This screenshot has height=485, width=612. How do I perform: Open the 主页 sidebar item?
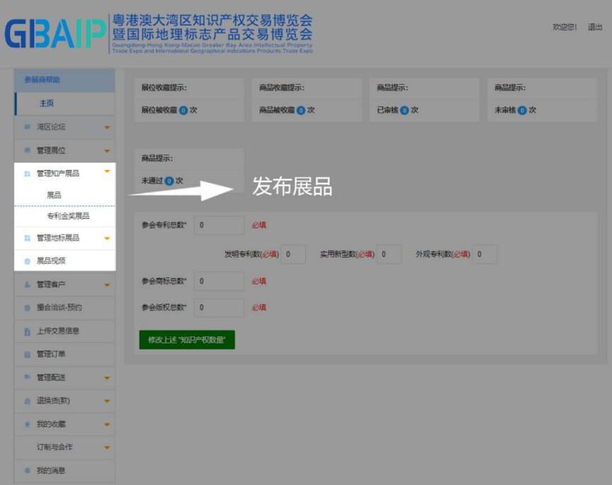point(64,103)
